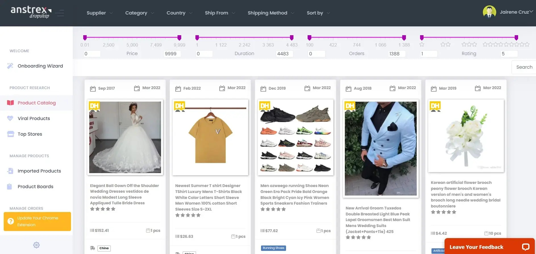Open the Korean artificial flower brooch title

pyautogui.click(x=466, y=194)
